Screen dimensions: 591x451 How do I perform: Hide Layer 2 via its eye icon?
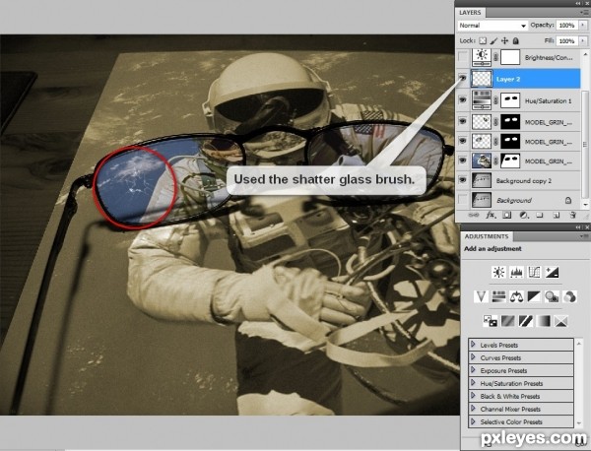[463, 79]
